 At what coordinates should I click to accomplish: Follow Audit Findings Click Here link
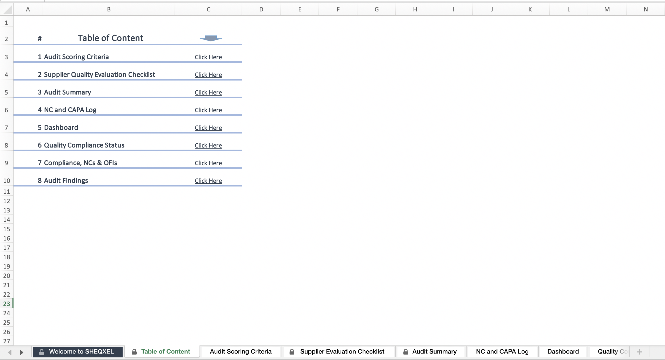208,181
